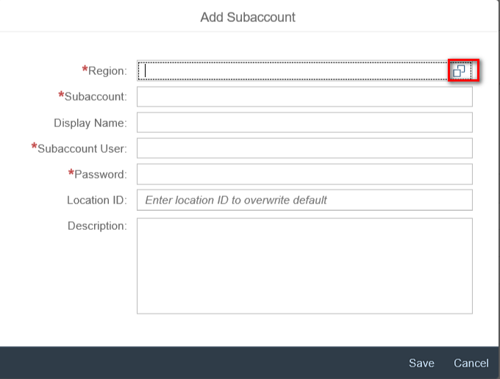
Task: Focus the Subaccount text field
Action: (304, 97)
